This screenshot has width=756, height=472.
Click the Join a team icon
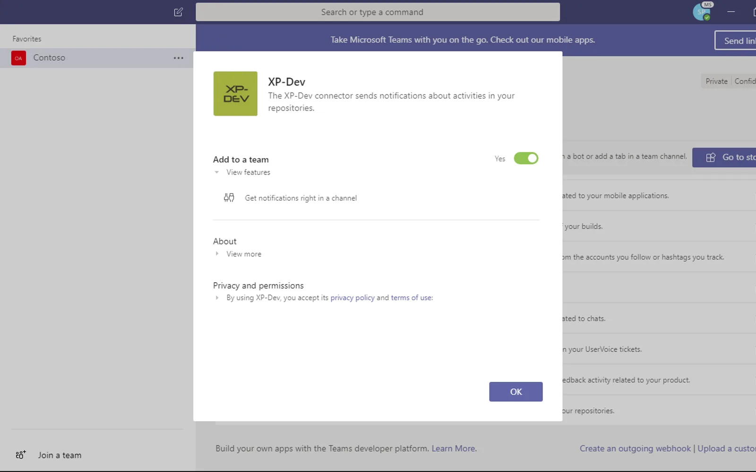pyautogui.click(x=20, y=455)
